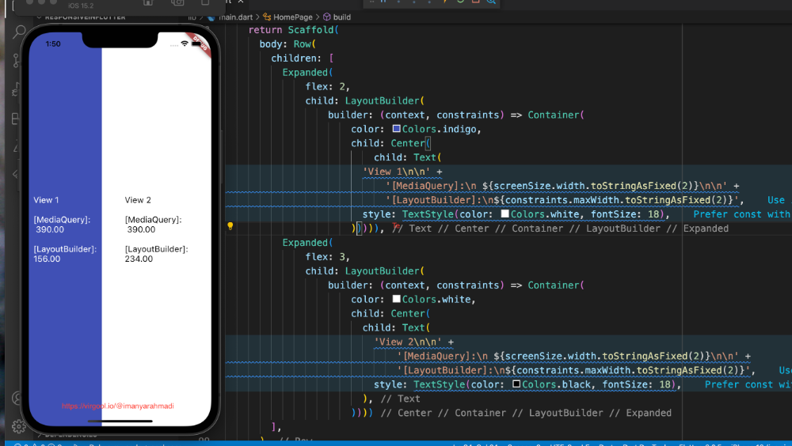This screenshot has height=446, width=792.
Task: Open the Colors.black color swatch
Action: point(516,384)
